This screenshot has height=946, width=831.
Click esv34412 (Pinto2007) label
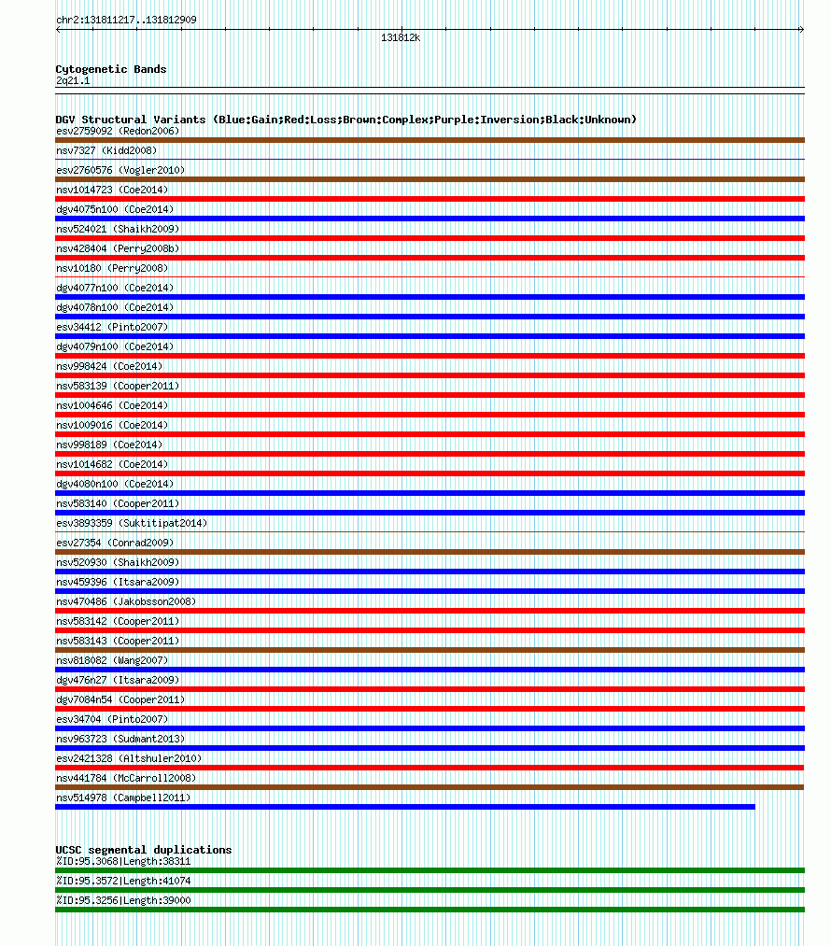(x=112, y=327)
